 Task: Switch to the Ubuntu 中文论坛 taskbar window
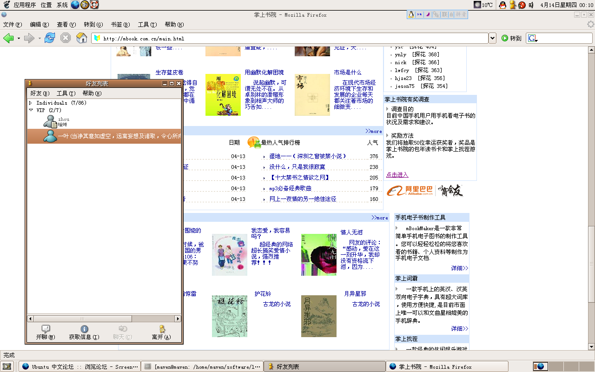click(79, 366)
